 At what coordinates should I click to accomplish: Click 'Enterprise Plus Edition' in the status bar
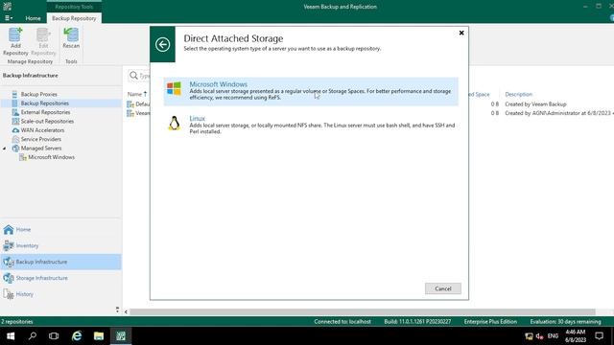[490, 322]
